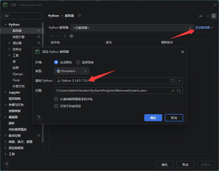
Task: Select 按键映射 in the settings tree
Action: point(15,111)
